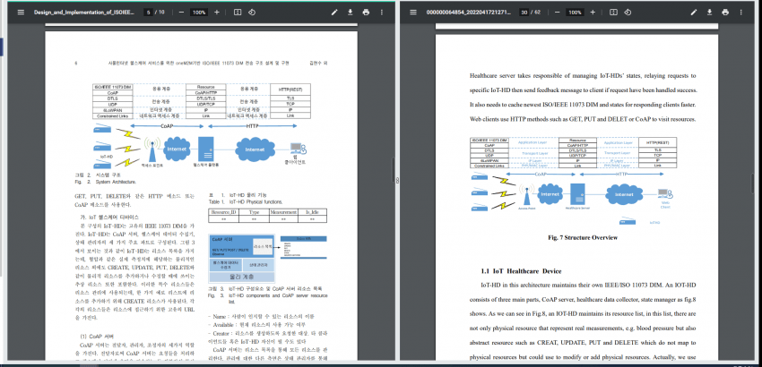
Task: Click Design_and_Implementation_of_ISOIEE title in left toolbar
Action: [x=83, y=13]
